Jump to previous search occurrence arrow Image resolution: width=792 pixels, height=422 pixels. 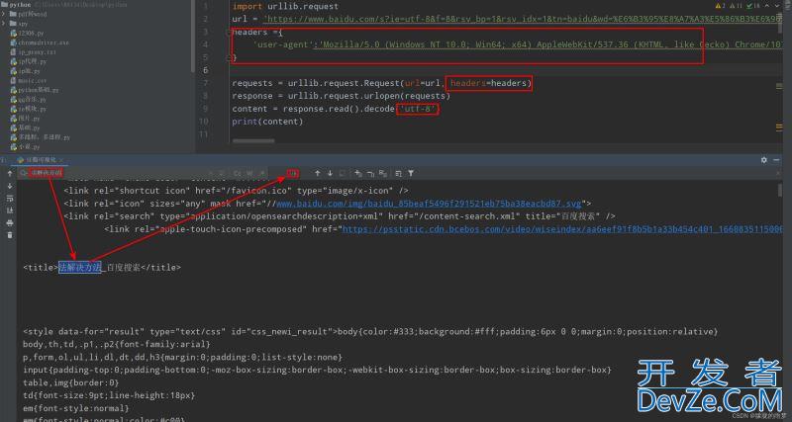coord(317,173)
